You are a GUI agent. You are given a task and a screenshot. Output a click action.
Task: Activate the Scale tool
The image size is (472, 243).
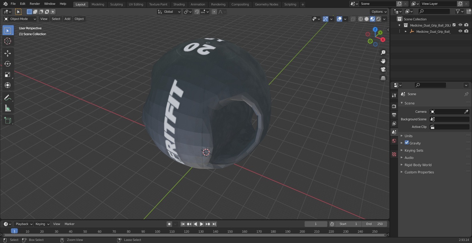pos(8,74)
